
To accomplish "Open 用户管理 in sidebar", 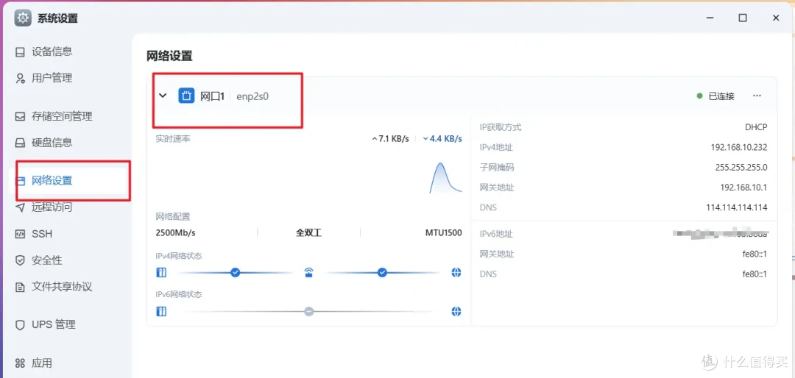I will 52,78.
